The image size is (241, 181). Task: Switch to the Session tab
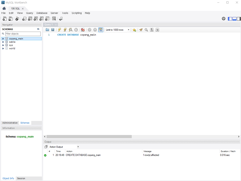[x=21, y=178]
